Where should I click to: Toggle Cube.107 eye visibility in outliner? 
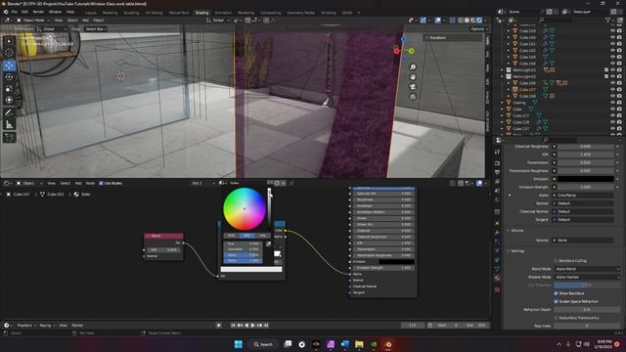[613, 89]
